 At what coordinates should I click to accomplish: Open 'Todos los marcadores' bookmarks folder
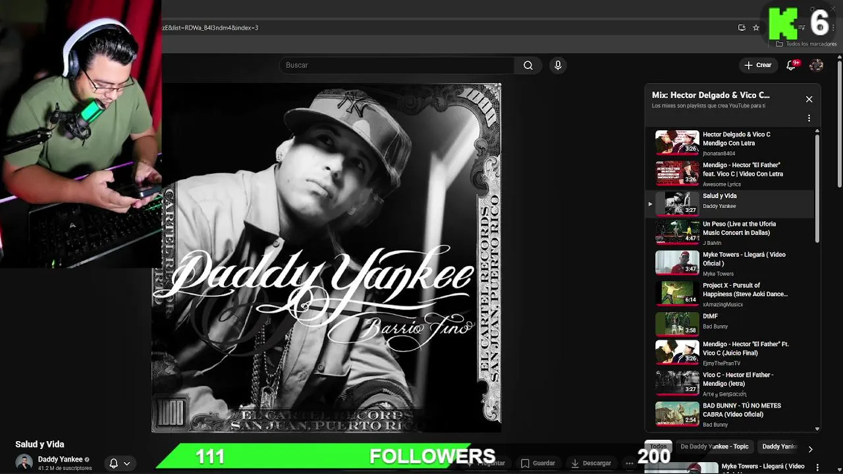point(806,44)
